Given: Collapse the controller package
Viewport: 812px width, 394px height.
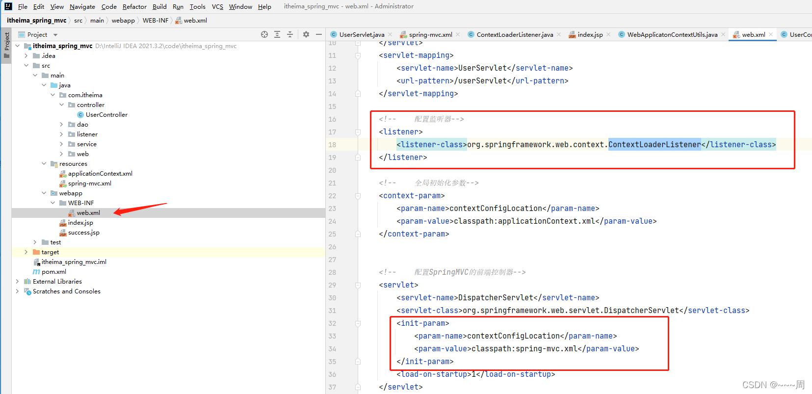Looking at the screenshot, I should pos(61,105).
